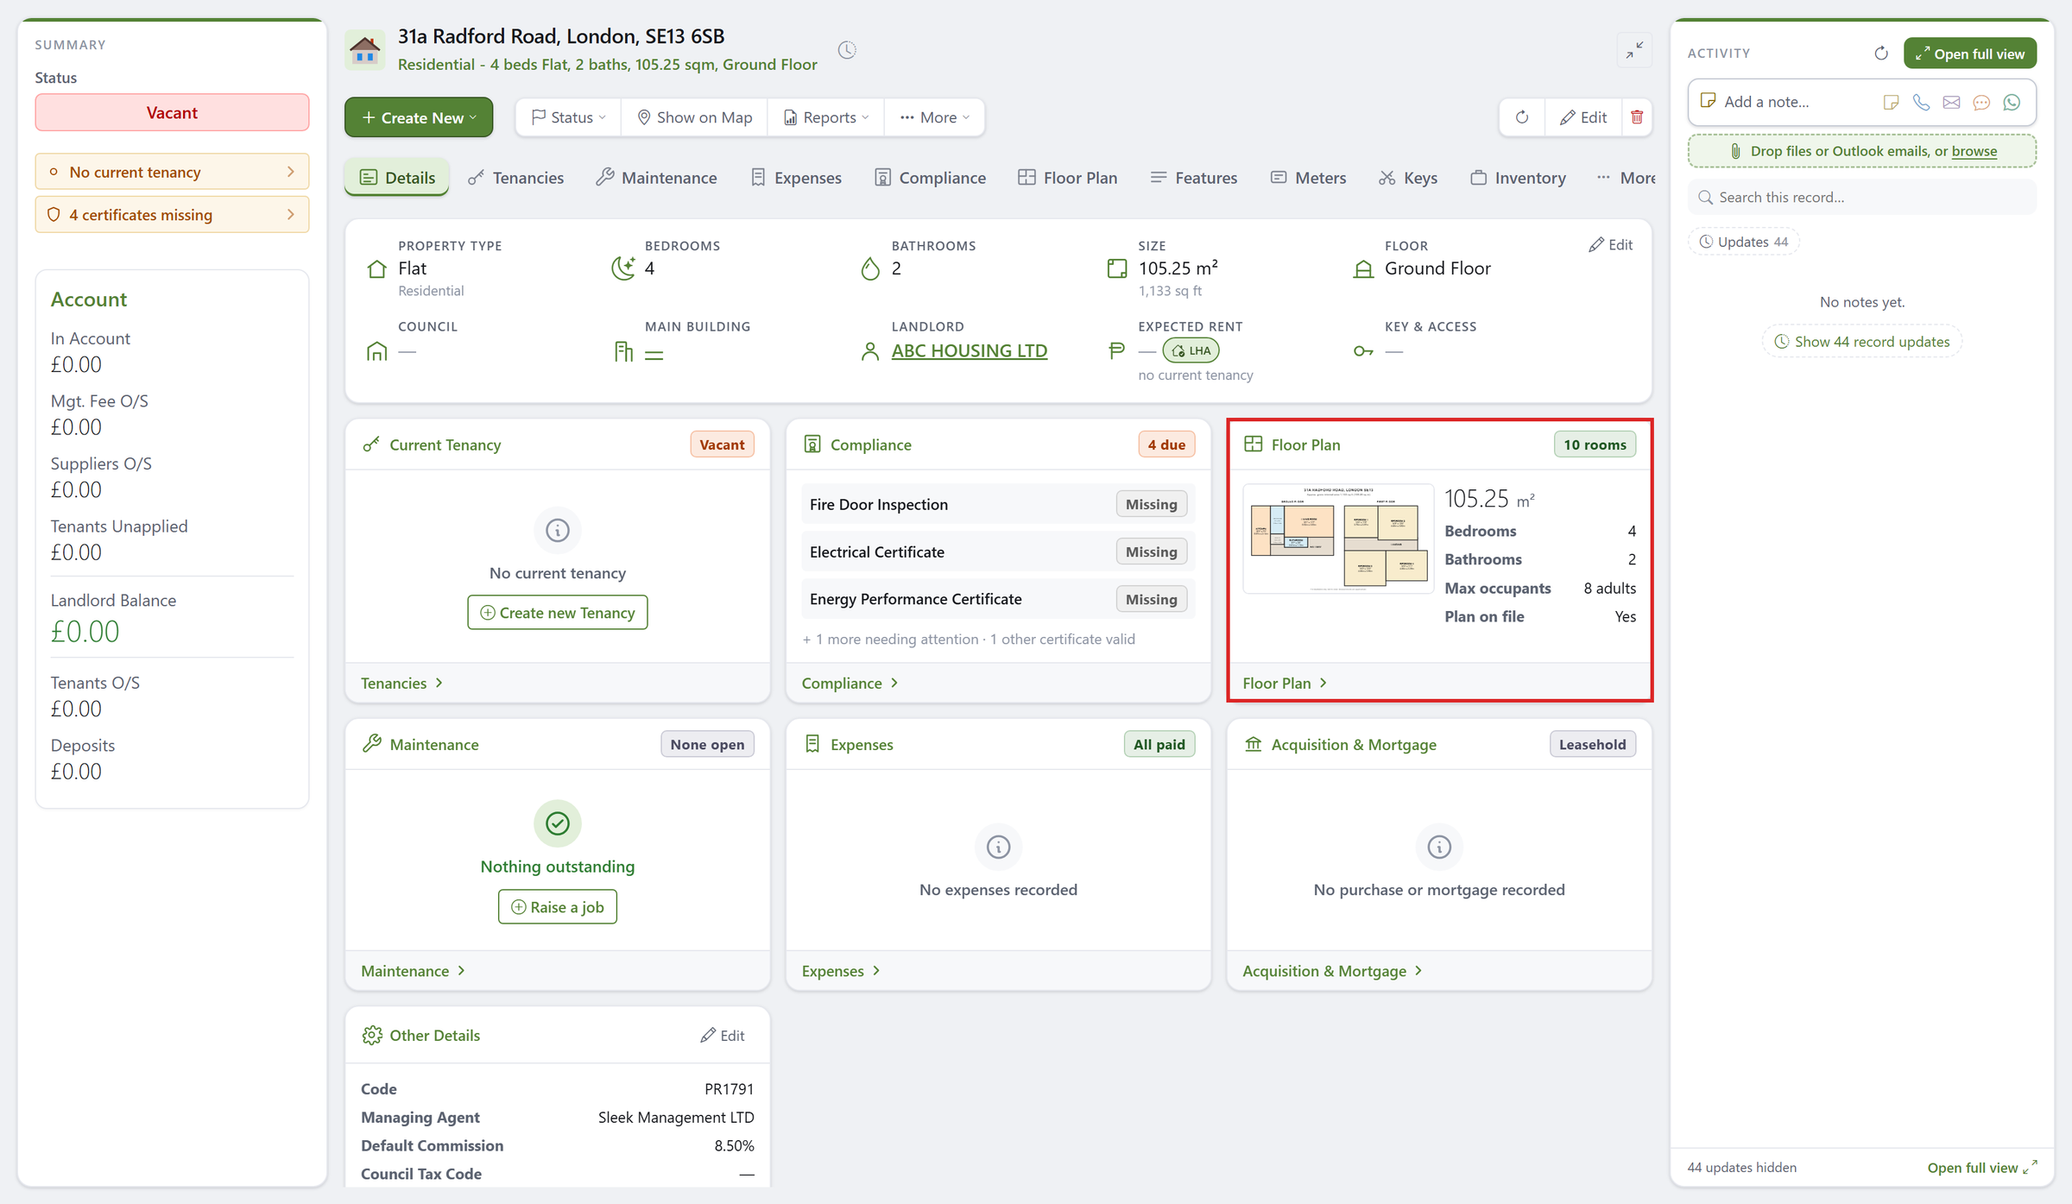
Task: Click Open full view green button
Action: point(1970,54)
